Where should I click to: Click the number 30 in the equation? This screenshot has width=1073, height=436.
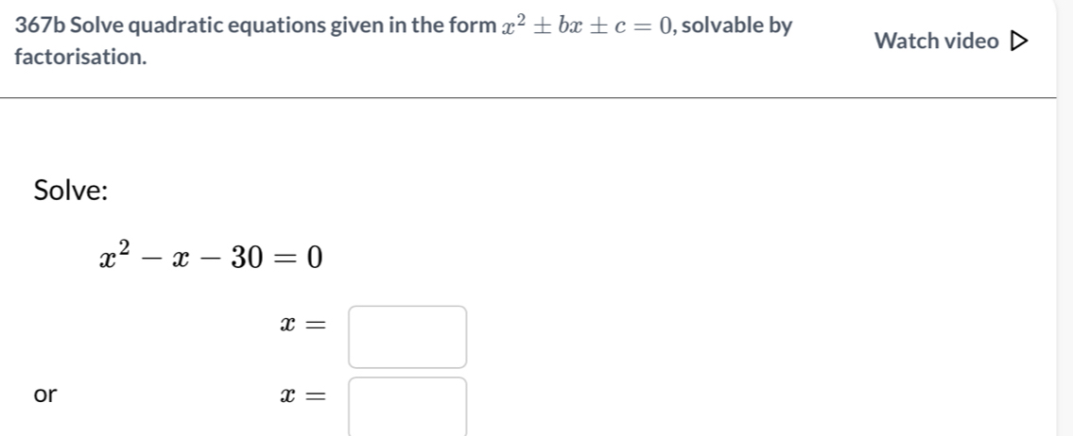246,259
